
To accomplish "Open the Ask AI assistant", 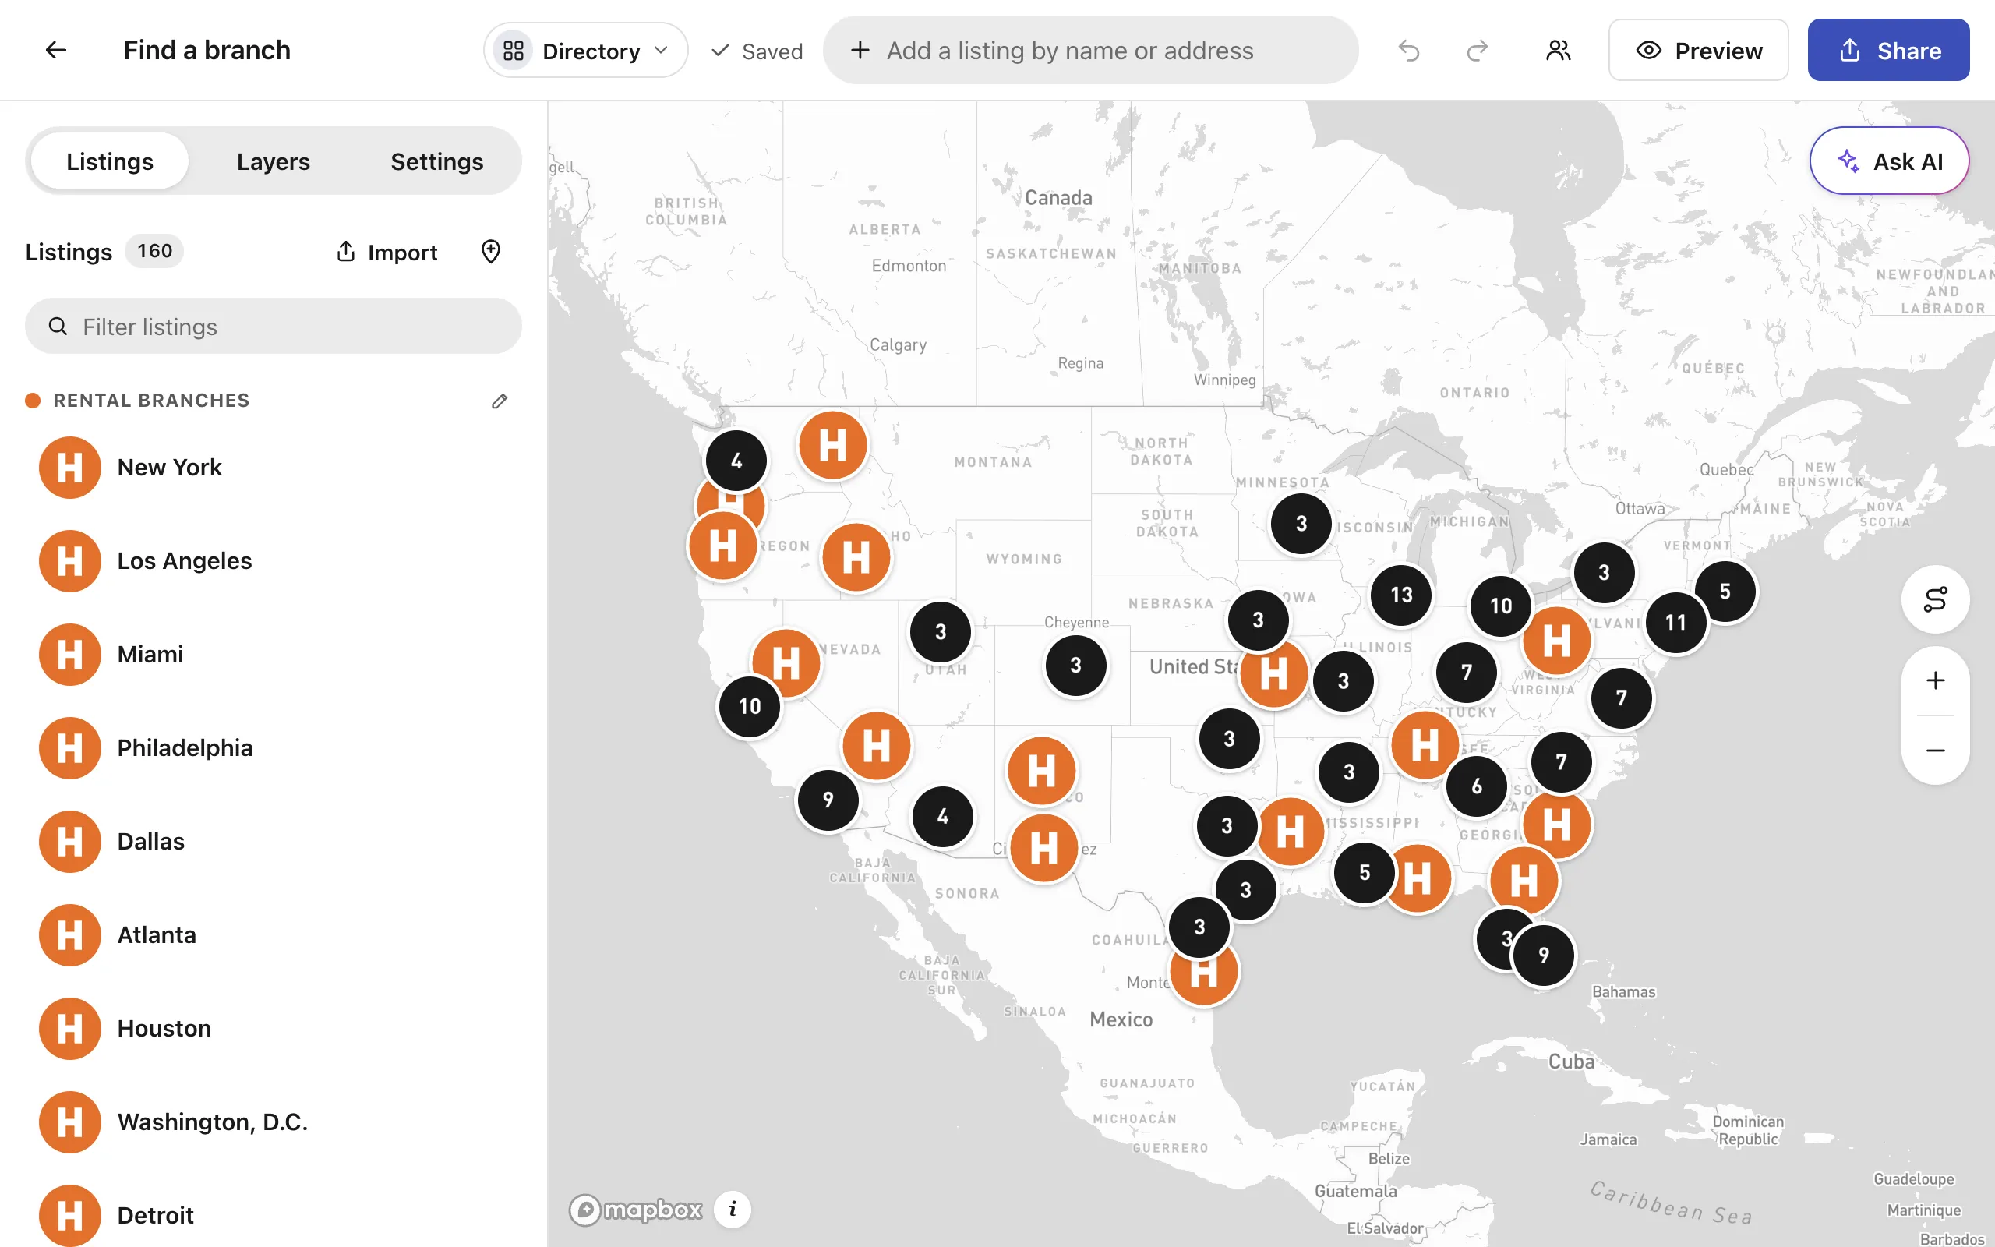I will (1889, 161).
